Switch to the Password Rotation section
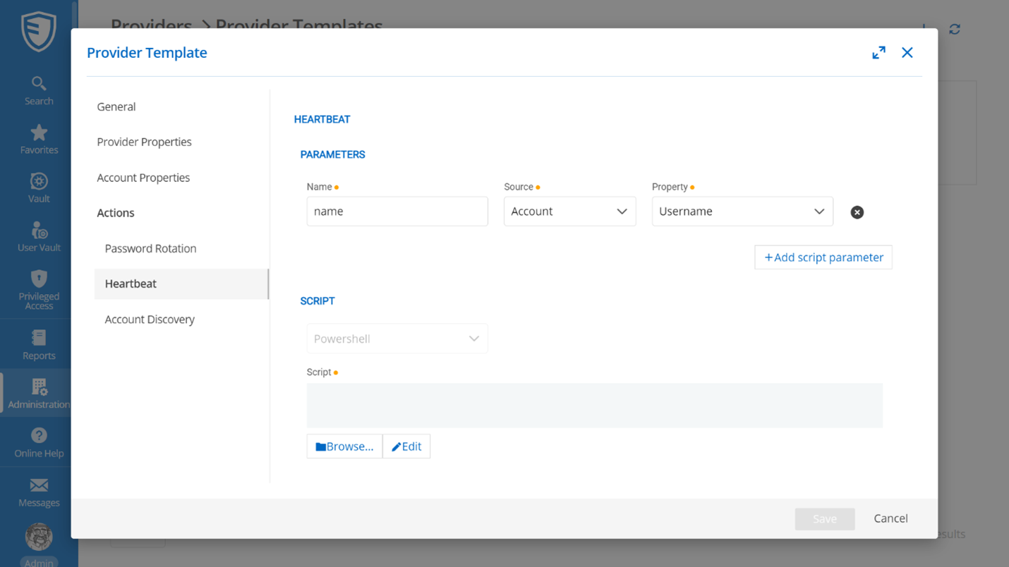The image size is (1009, 567). click(x=150, y=248)
